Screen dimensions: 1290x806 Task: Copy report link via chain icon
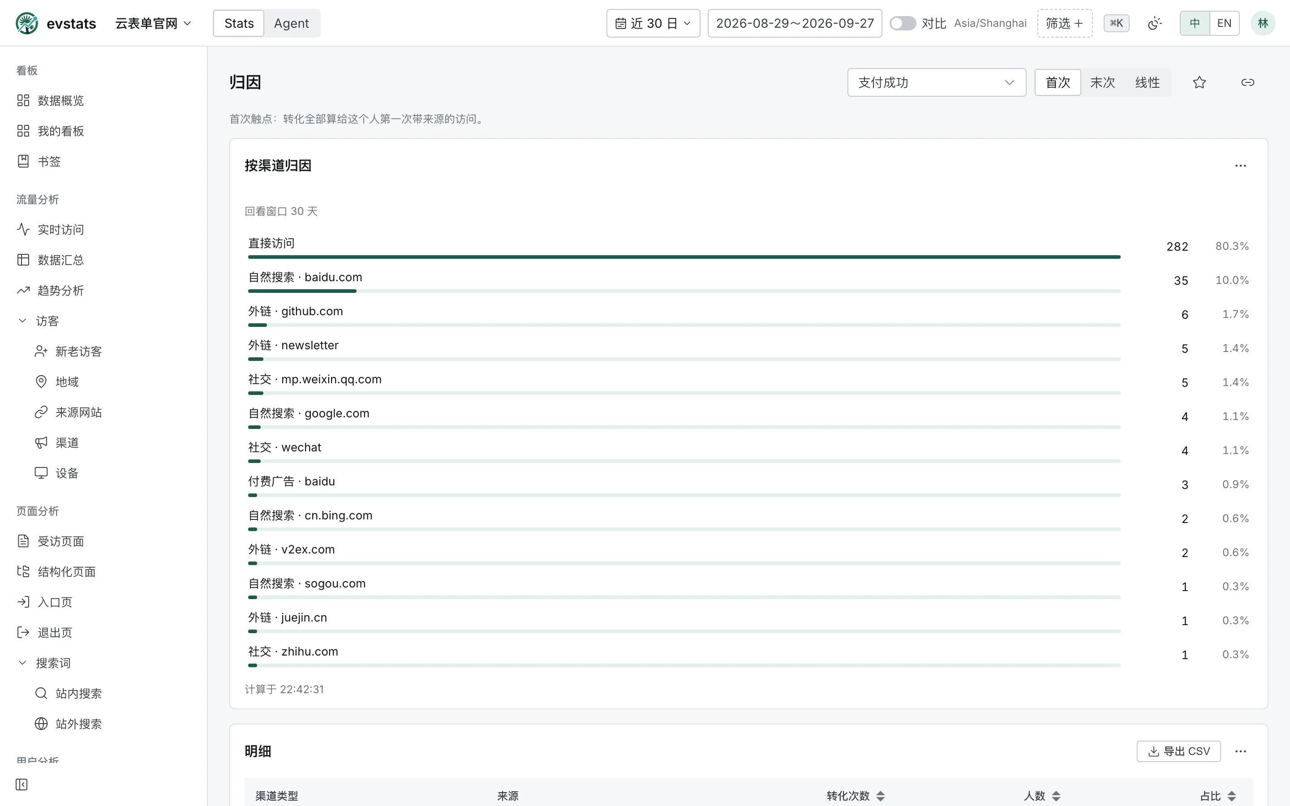tap(1248, 83)
